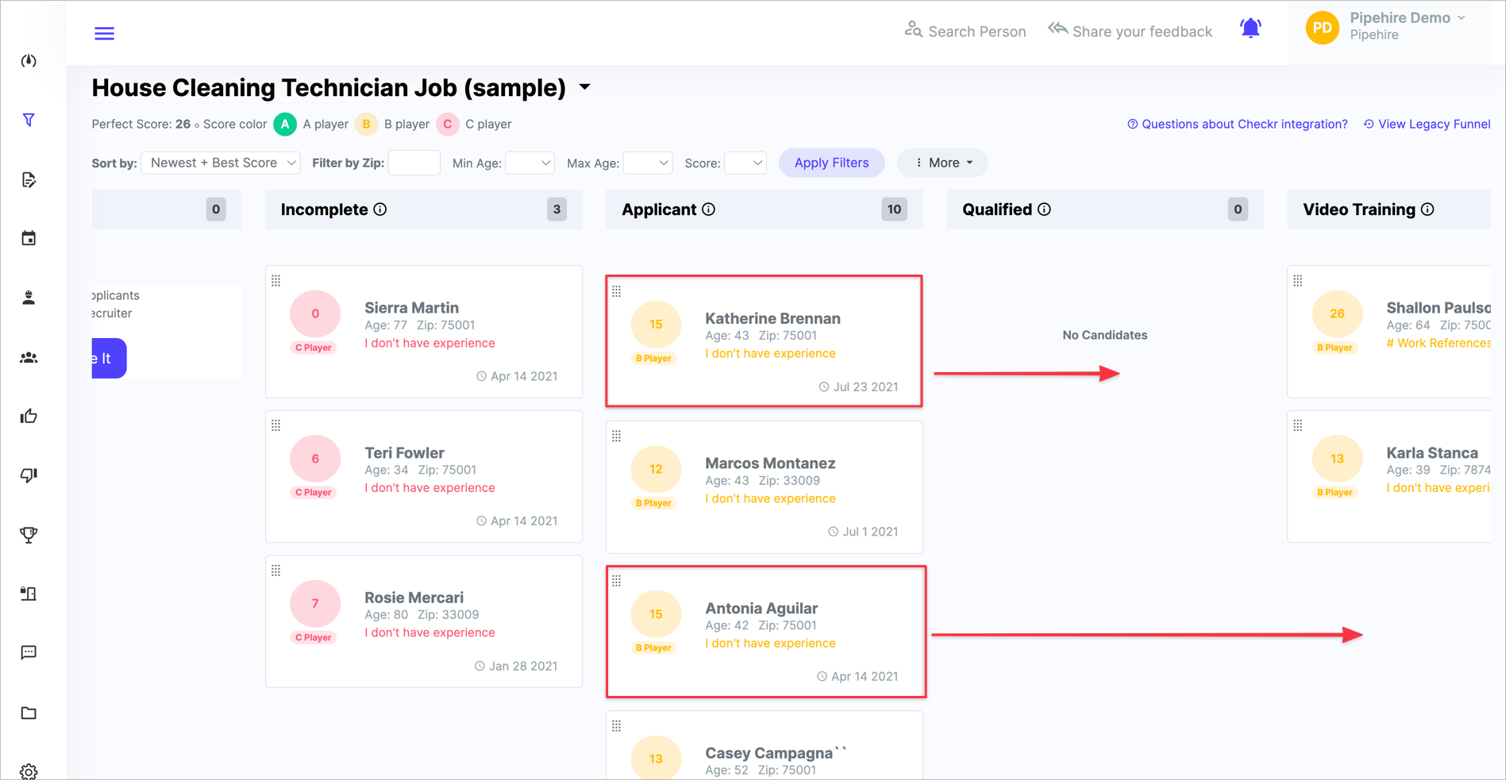This screenshot has width=1506, height=780.
Task: Click the Filter by Zip input field
Action: click(x=414, y=162)
